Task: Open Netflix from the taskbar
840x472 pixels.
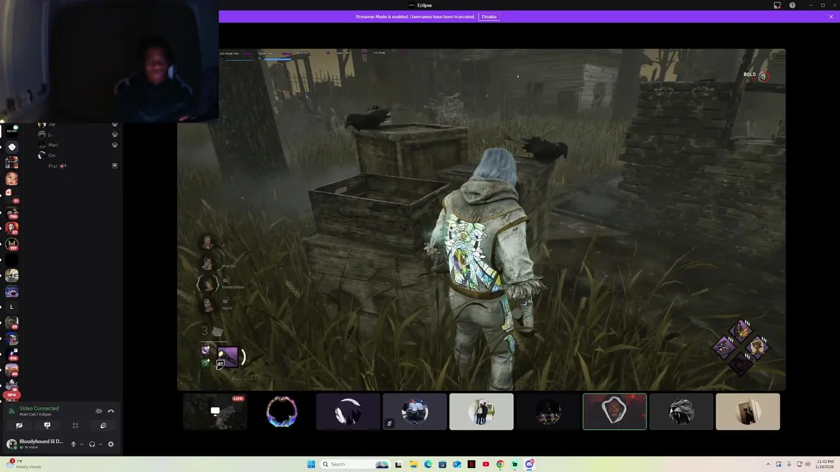Action: (x=471, y=464)
